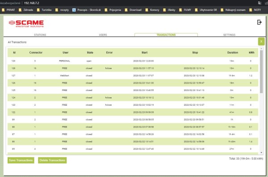Open the Download bookmark folder

tap(133, 10)
